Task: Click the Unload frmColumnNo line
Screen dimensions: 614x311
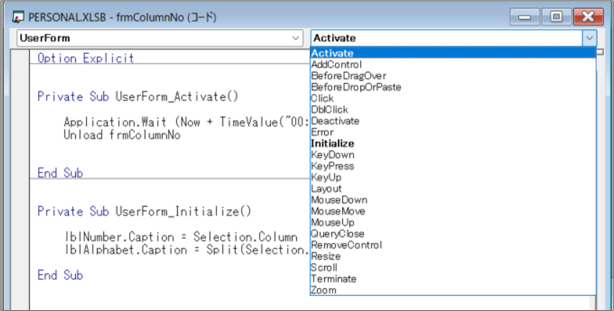Action: coord(122,135)
